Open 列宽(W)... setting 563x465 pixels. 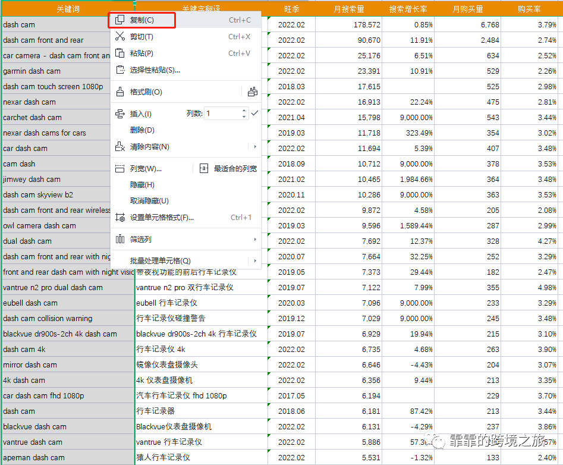click(146, 168)
